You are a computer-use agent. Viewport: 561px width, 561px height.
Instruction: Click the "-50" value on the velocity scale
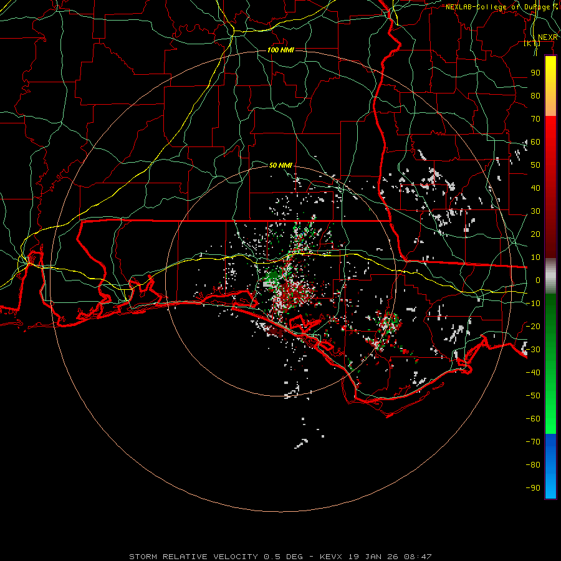(533, 396)
